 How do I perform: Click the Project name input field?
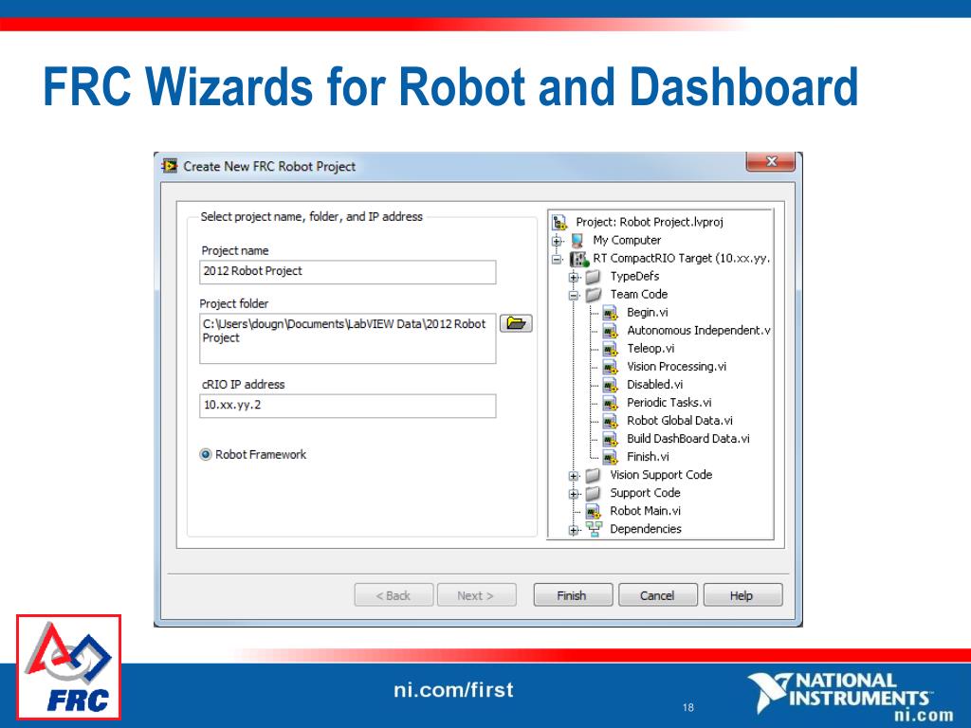(x=347, y=272)
